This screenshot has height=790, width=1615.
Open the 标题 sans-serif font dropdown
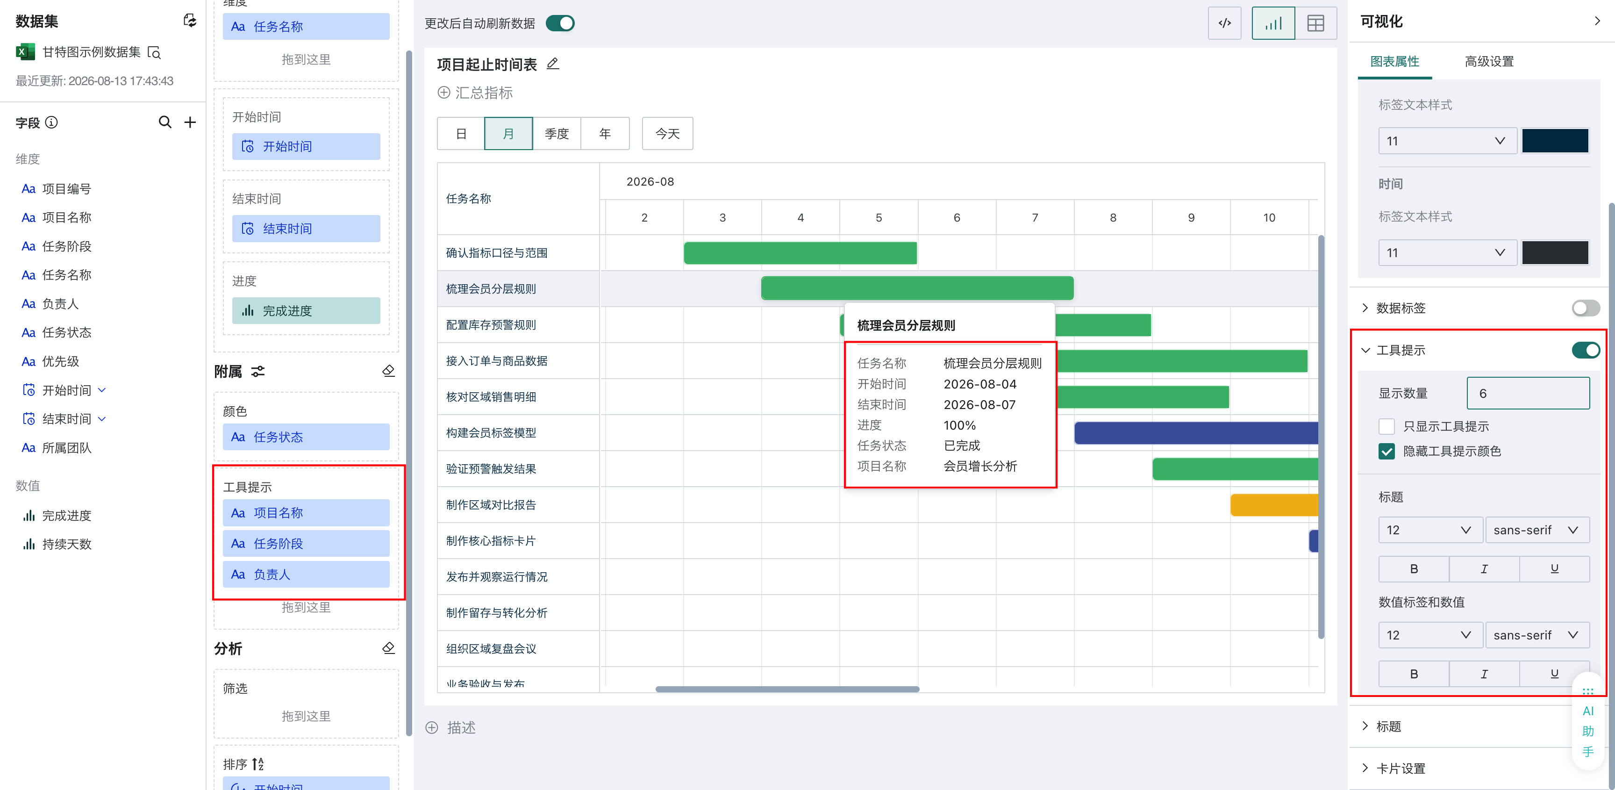[x=1536, y=530]
